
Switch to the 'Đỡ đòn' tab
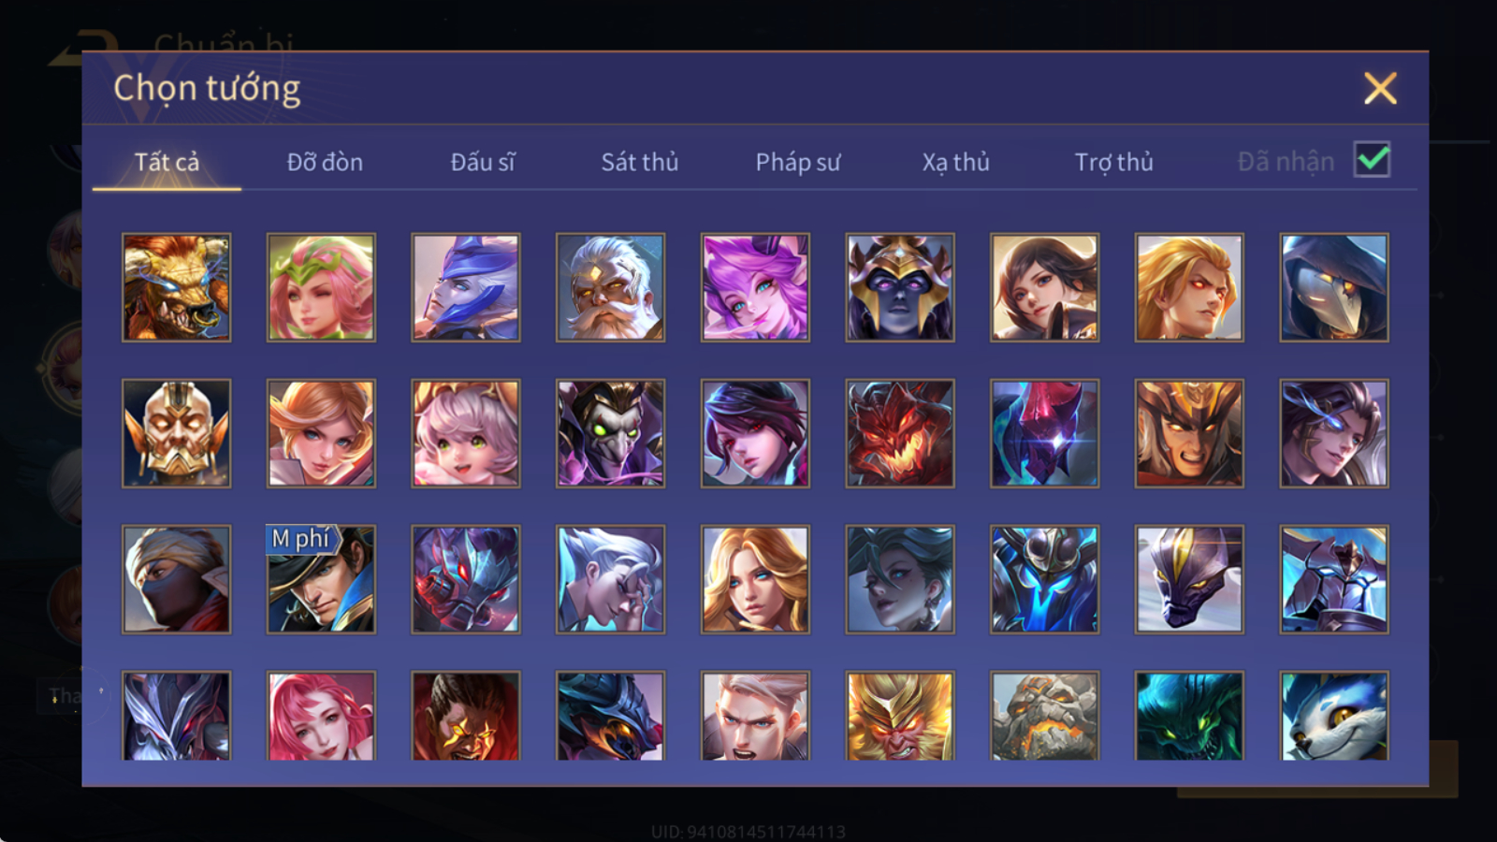pos(325,162)
